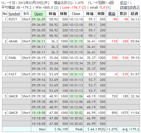Select the FAST symbol cell
This screenshot has width=141, height=133.
click(x=14, y=74)
